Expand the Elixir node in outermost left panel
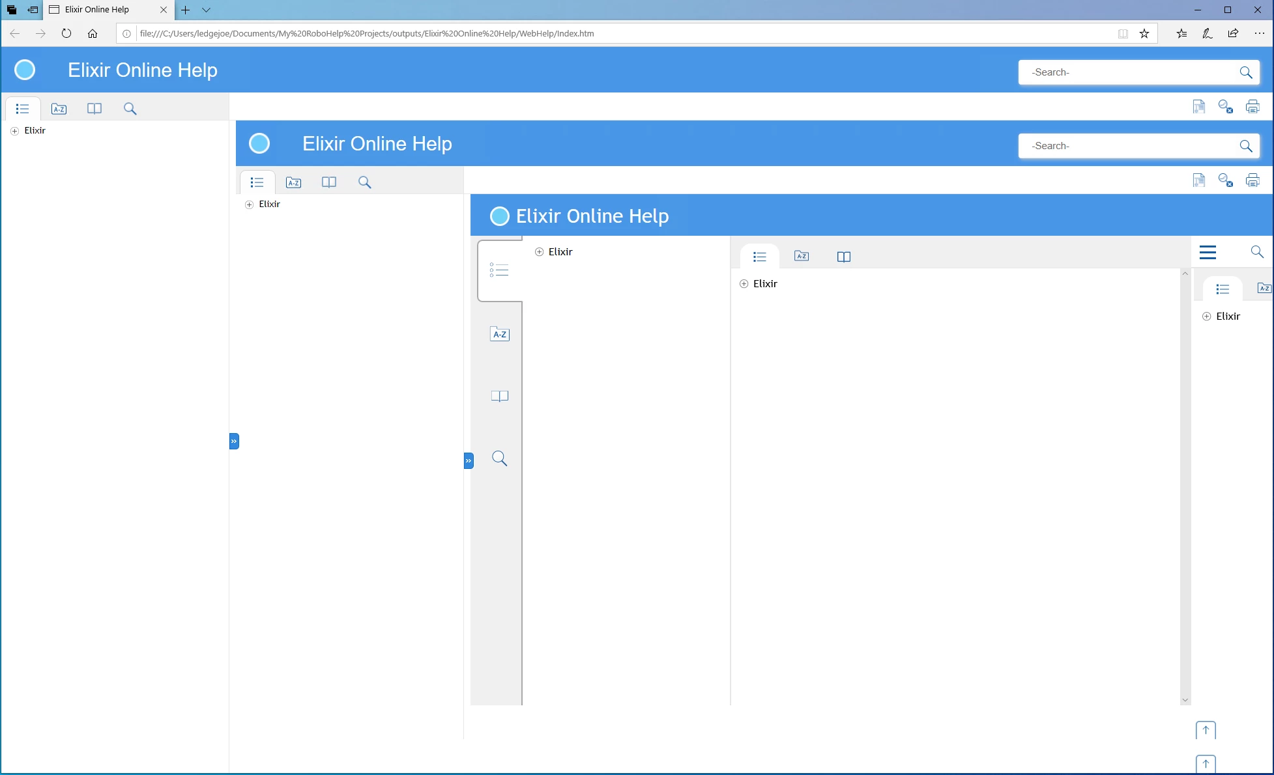1274x775 pixels. click(x=14, y=131)
